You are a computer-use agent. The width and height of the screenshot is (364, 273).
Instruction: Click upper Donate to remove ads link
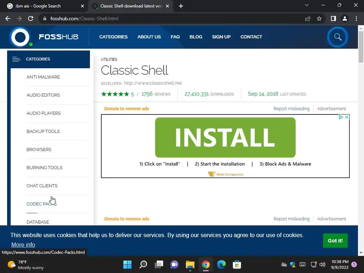click(127, 109)
